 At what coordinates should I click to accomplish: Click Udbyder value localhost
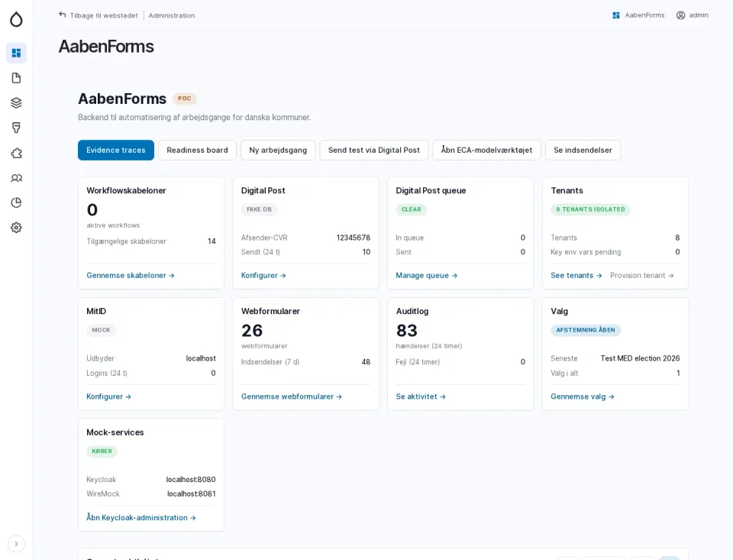201,358
